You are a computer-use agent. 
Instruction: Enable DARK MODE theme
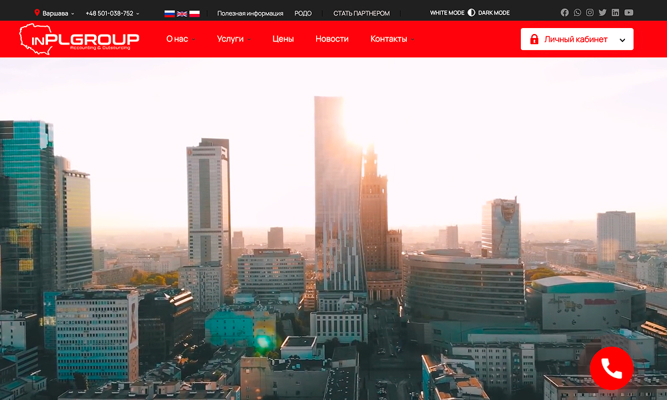494,13
